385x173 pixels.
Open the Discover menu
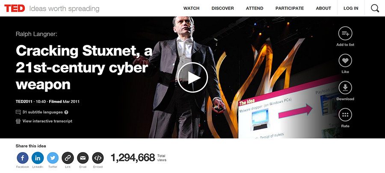(x=223, y=9)
